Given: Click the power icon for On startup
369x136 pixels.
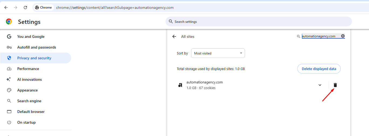Looking at the screenshot, I should (x=9, y=122).
